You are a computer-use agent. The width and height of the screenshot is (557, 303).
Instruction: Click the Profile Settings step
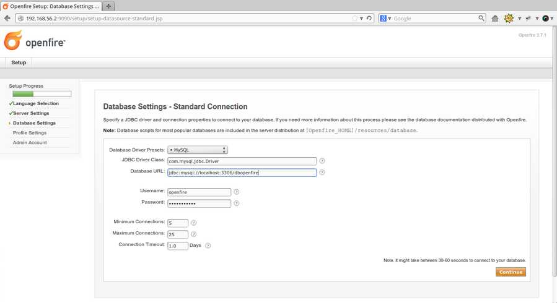[x=30, y=132]
